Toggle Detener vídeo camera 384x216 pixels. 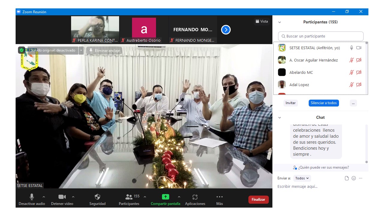(62, 197)
